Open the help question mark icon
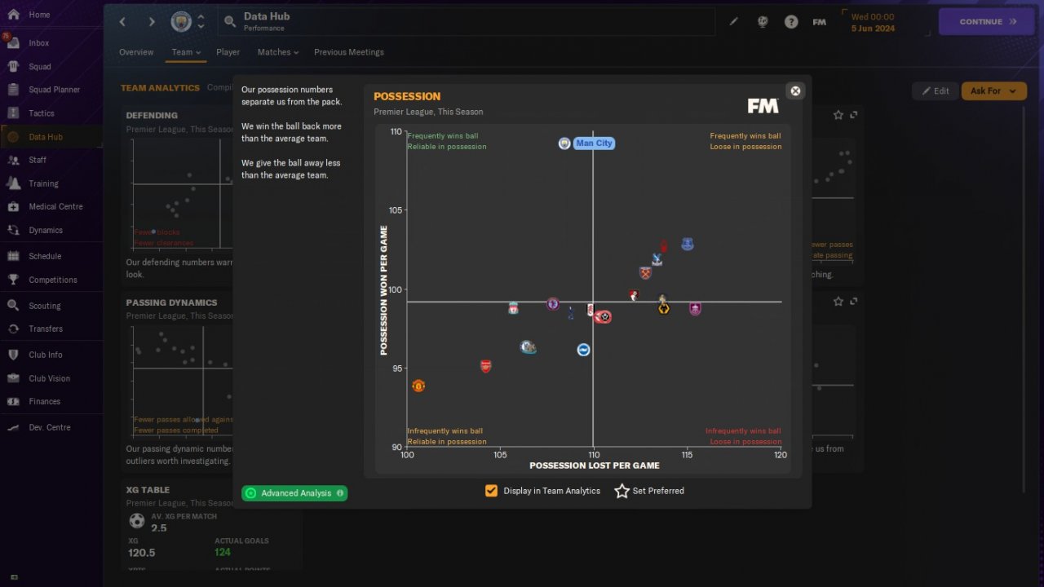The image size is (1044, 587). pos(791,22)
